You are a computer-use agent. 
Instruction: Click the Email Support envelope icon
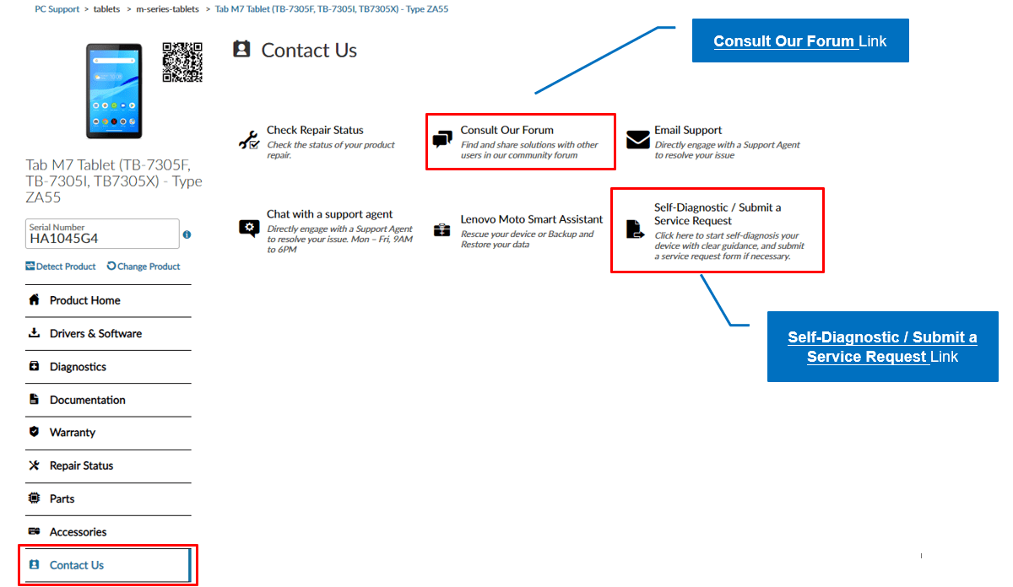(638, 140)
